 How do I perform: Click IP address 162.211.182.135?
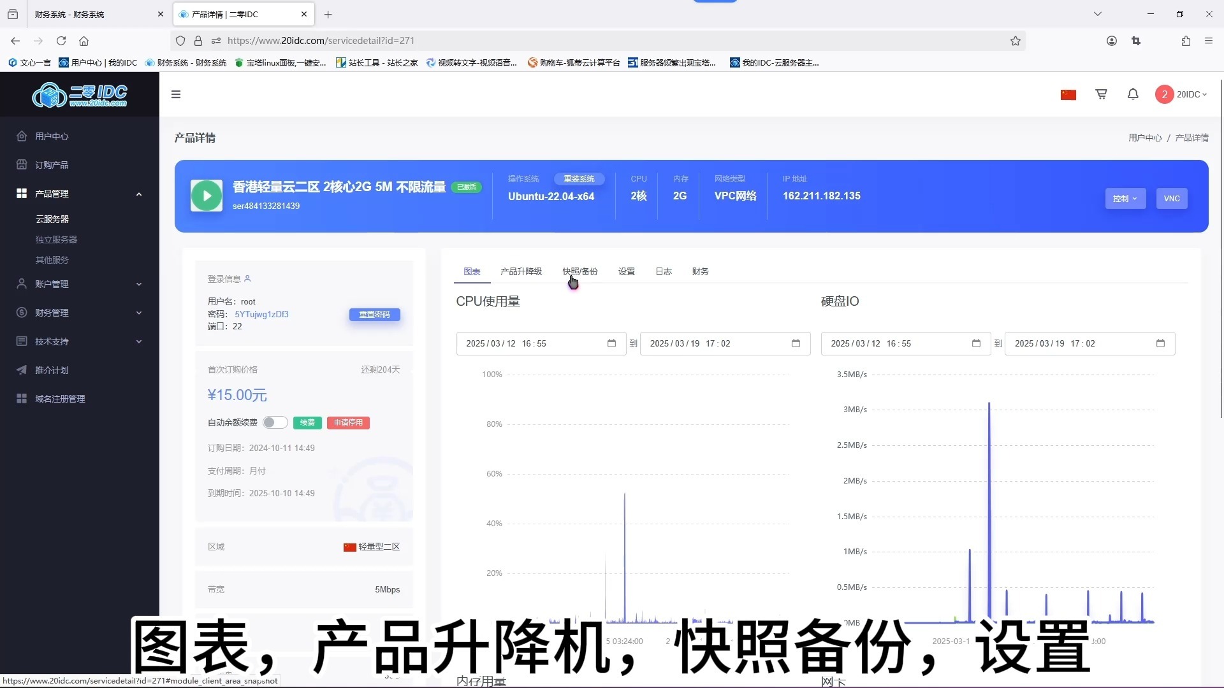point(821,196)
